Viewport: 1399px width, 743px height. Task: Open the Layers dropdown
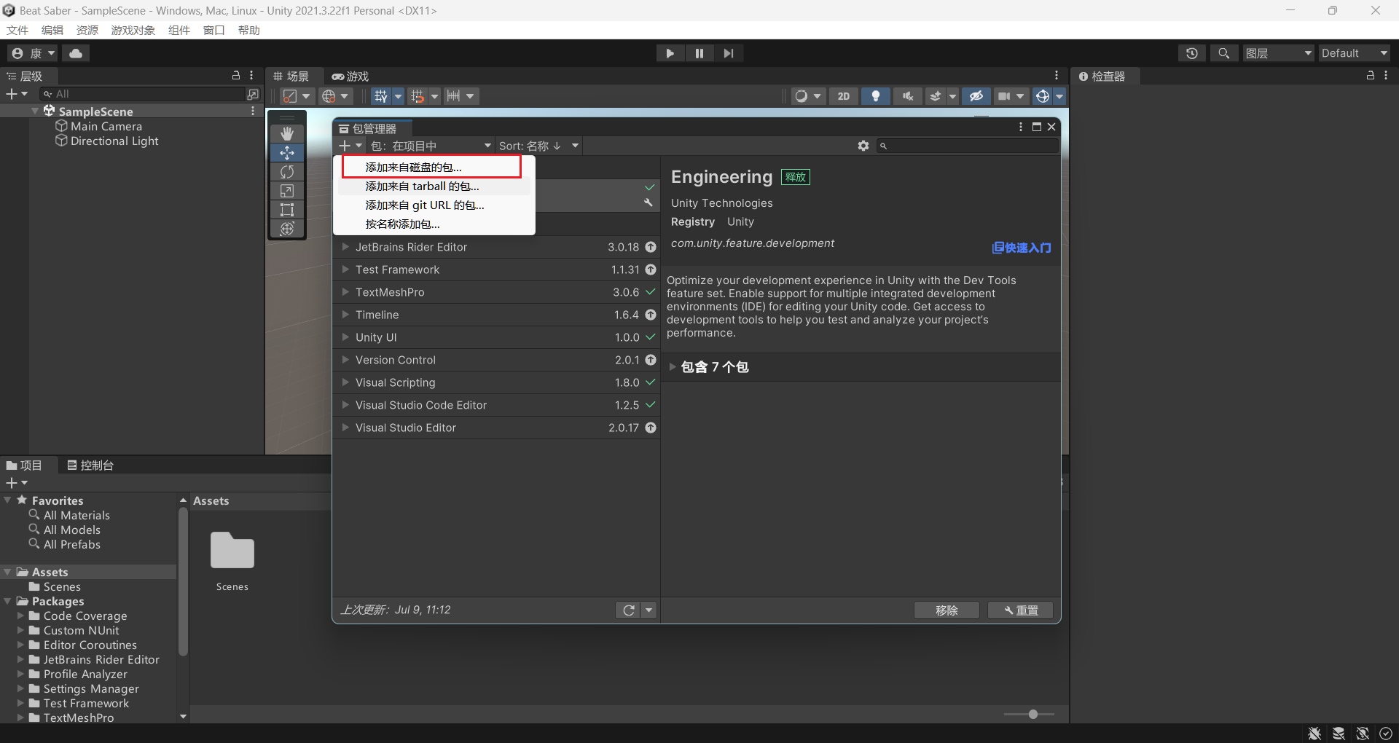coord(1279,53)
